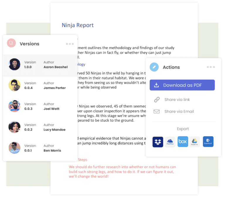225x197 pixels.
Task: Choose Share via link
Action: click(177, 100)
